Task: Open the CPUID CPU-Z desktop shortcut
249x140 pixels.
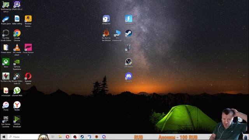Action: 17,5
